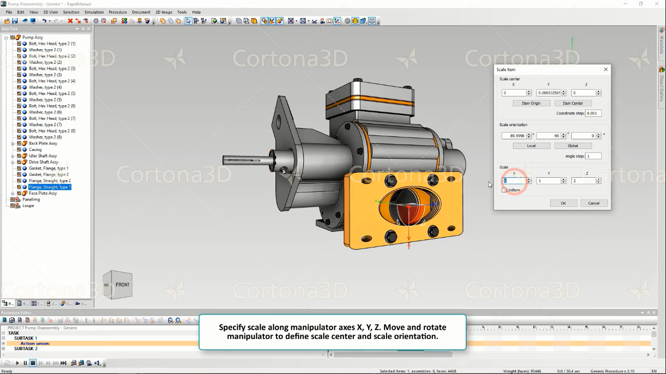Click first blue document icon in Procedure Editor
Screen dimensions: 666x374
[x=4, y=320]
